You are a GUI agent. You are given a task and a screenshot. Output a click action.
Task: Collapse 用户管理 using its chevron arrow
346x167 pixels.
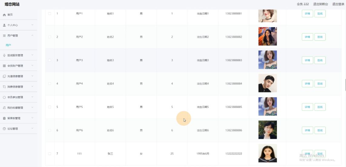[x=32, y=35]
